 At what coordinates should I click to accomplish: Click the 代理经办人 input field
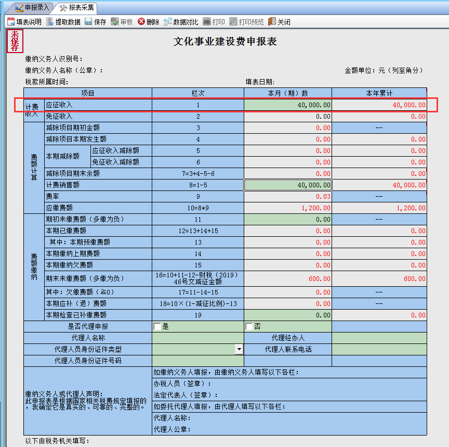pos(379,338)
